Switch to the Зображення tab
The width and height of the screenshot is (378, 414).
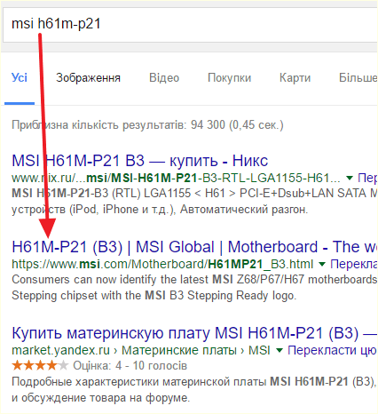click(x=88, y=78)
